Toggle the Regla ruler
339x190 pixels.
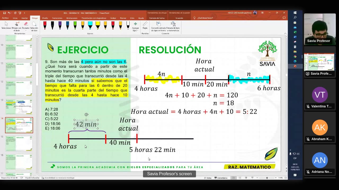[x=145, y=26]
